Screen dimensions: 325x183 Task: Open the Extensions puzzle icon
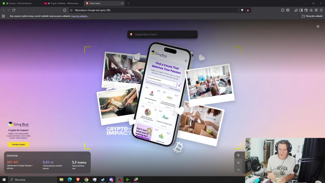tap(283, 10)
